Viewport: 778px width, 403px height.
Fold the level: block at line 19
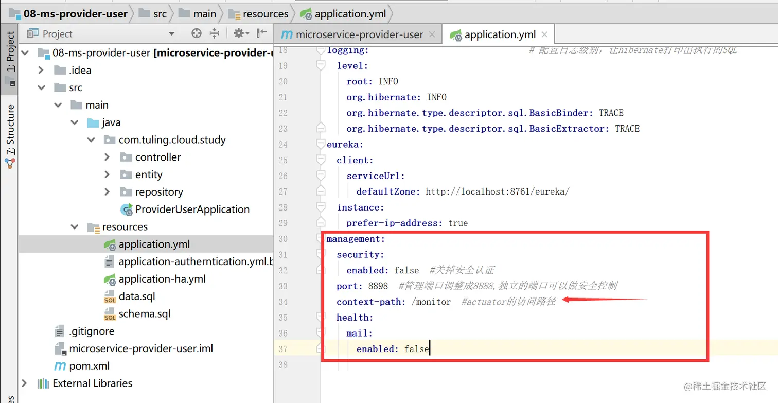click(321, 65)
